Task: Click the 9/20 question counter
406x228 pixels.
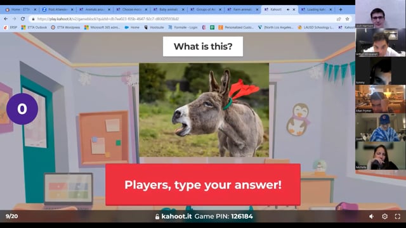Action: (12, 217)
